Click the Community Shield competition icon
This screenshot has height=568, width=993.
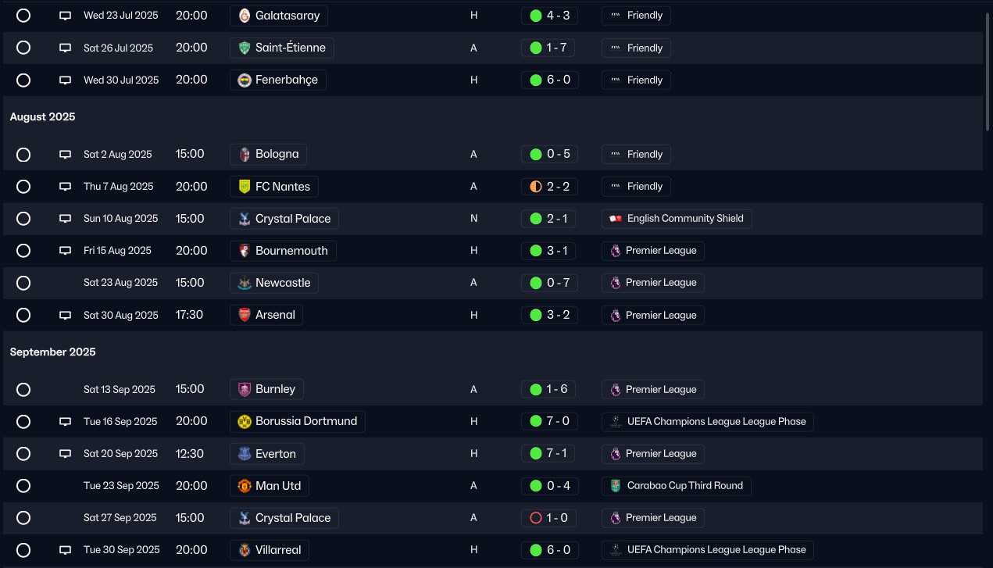[616, 219]
